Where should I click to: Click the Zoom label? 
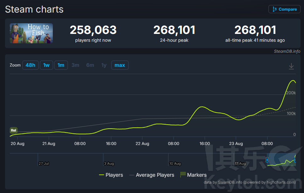pyautogui.click(x=15, y=65)
